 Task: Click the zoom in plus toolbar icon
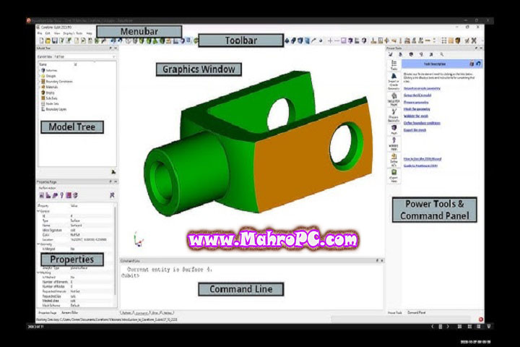(330, 40)
